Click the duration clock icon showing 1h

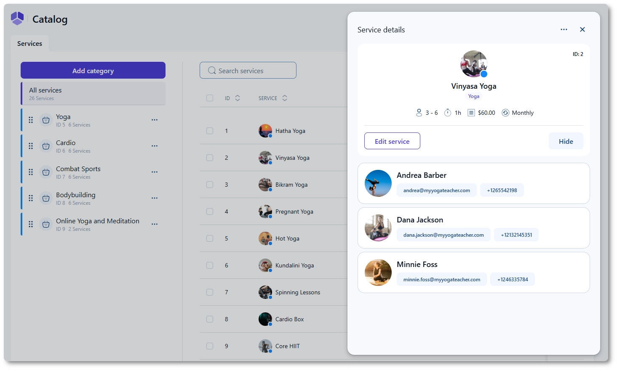point(448,113)
